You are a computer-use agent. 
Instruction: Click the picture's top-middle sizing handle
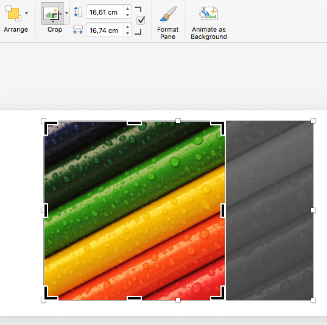(x=178, y=121)
